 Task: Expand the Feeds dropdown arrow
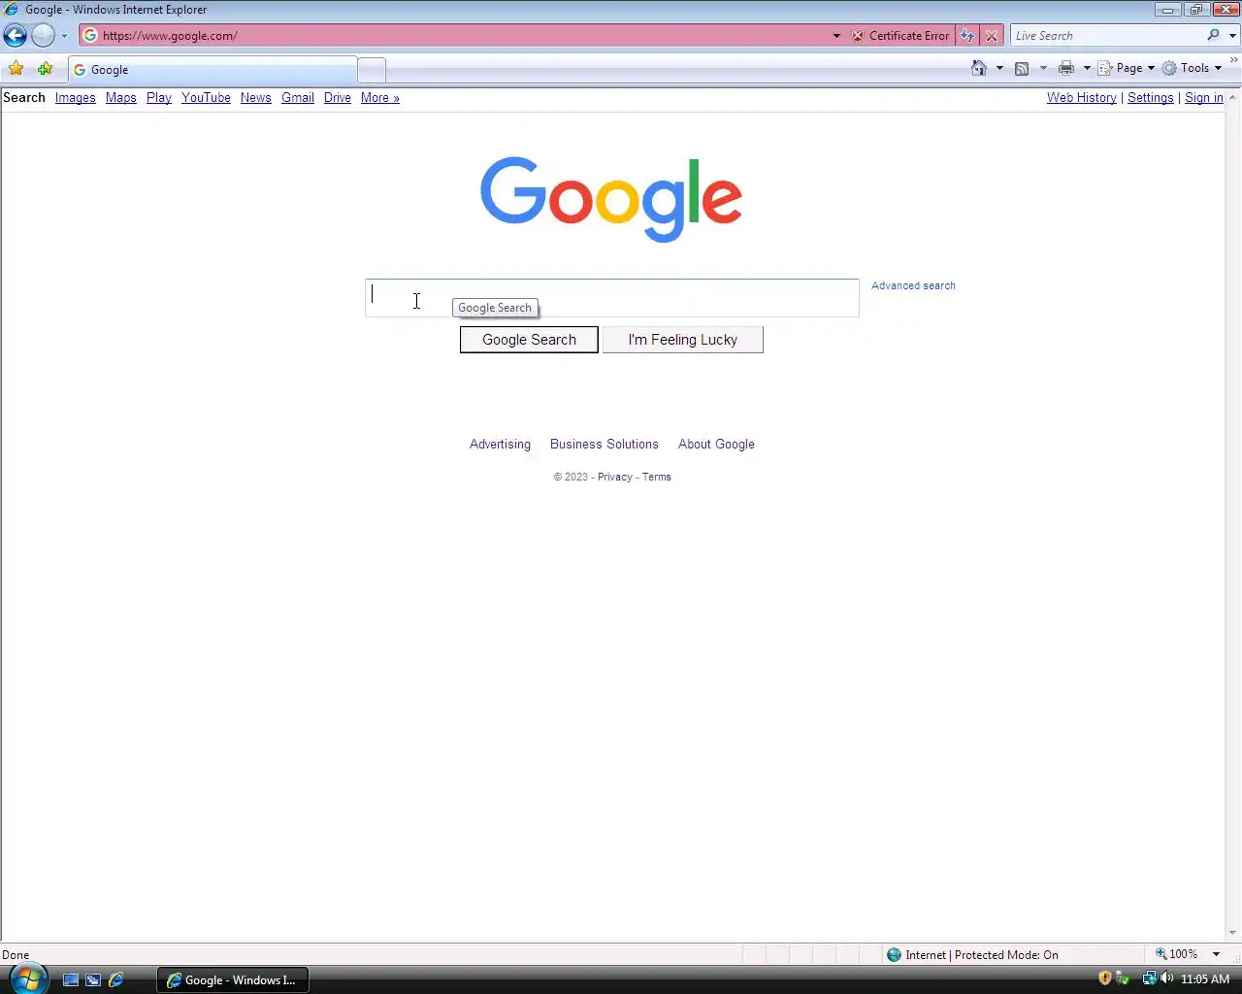pyautogui.click(x=1043, y=68)
